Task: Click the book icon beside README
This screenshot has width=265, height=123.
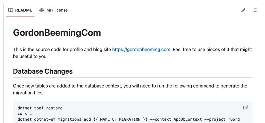Action: click(x=11, y=10)
